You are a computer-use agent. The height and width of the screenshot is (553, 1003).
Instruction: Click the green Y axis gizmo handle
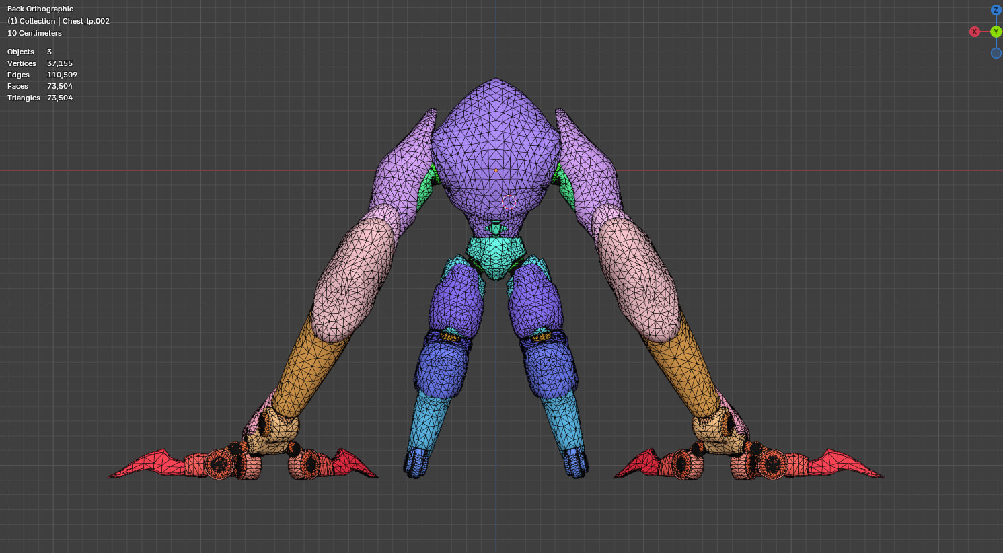996,32
